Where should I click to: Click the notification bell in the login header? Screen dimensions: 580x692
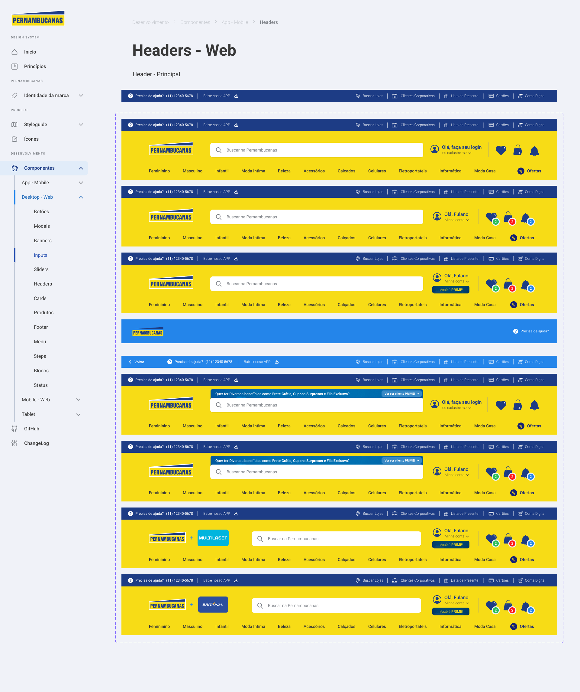tap(534, 151)
